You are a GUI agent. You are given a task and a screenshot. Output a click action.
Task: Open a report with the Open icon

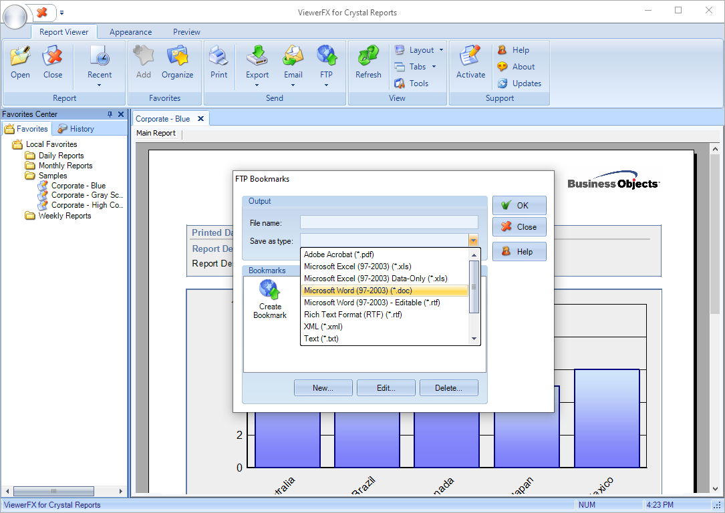20,62
